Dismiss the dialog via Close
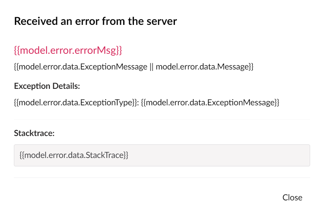The width and height of the screenshot is (324, 215). pyautogui.click(x=292, y=197)
